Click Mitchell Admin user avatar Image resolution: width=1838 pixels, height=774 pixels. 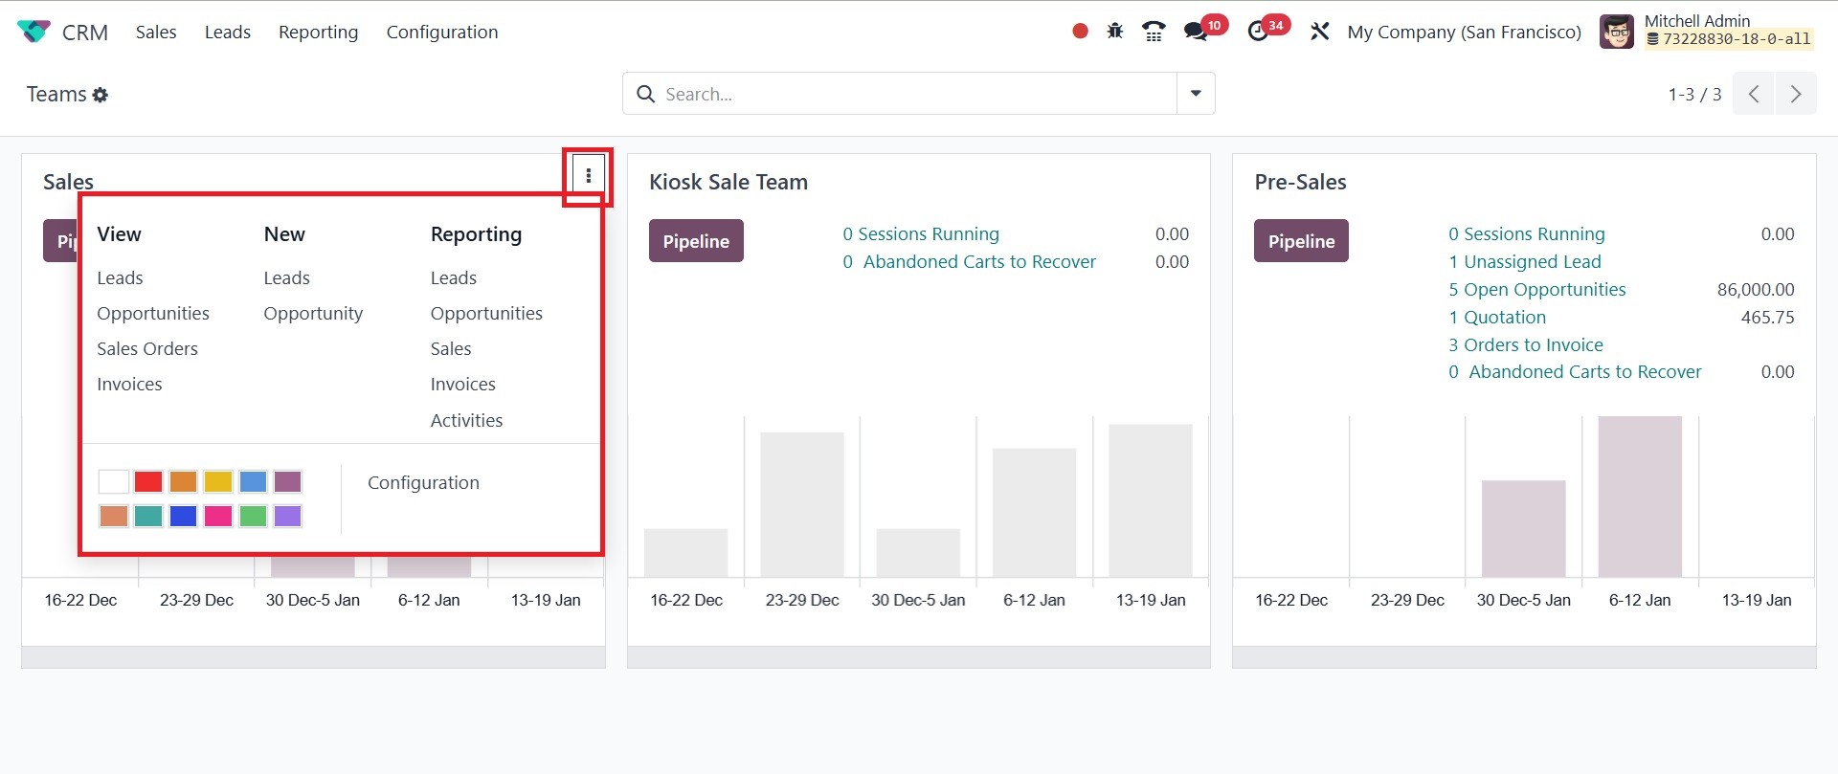coord(1617,32)
